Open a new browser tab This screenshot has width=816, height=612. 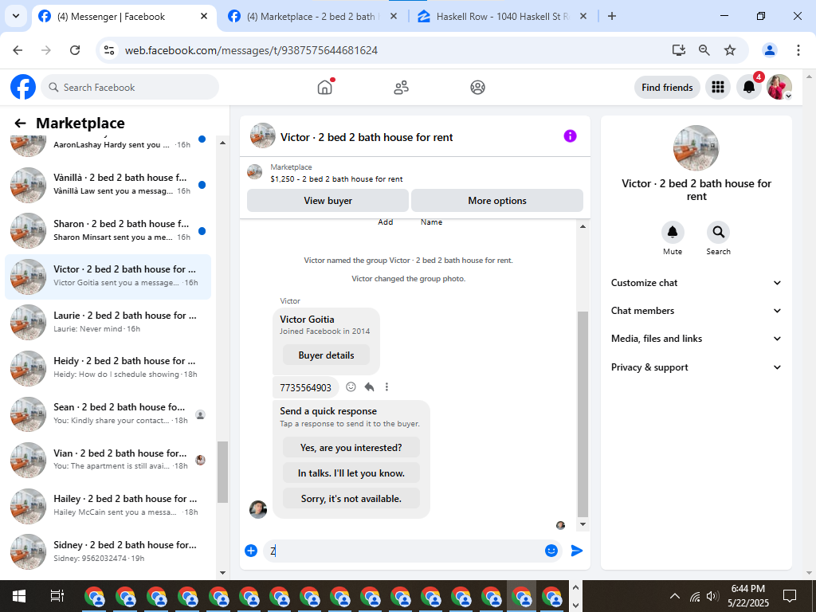(x=612, y=16)
